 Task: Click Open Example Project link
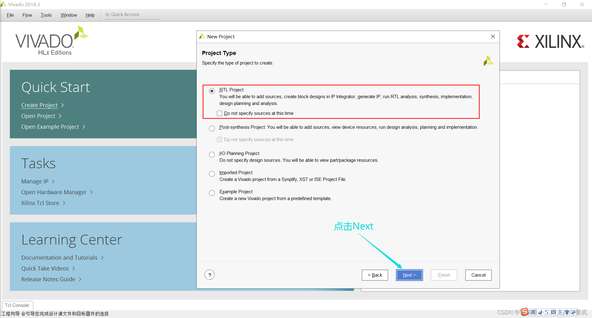[x=50, y=127]
